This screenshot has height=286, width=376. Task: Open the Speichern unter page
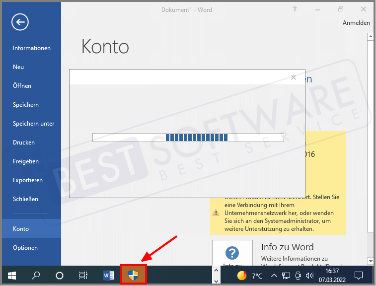tap(34, 124)
